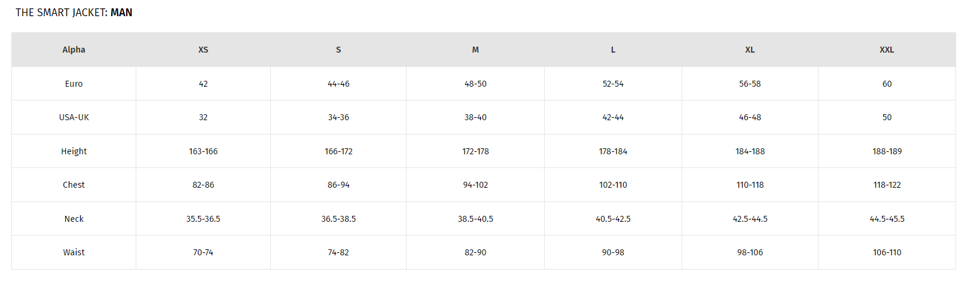980x287 pixels.
Task: Select the USA-UK row label
Action: click(74, 117)
